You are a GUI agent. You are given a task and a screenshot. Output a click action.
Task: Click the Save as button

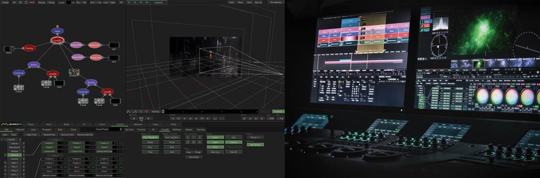pos(258,2)
